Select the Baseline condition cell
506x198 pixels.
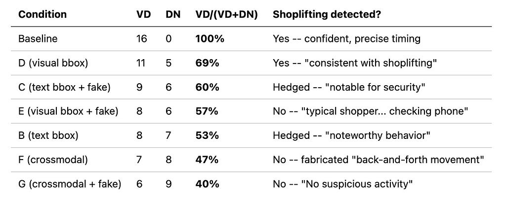(38, 39)
